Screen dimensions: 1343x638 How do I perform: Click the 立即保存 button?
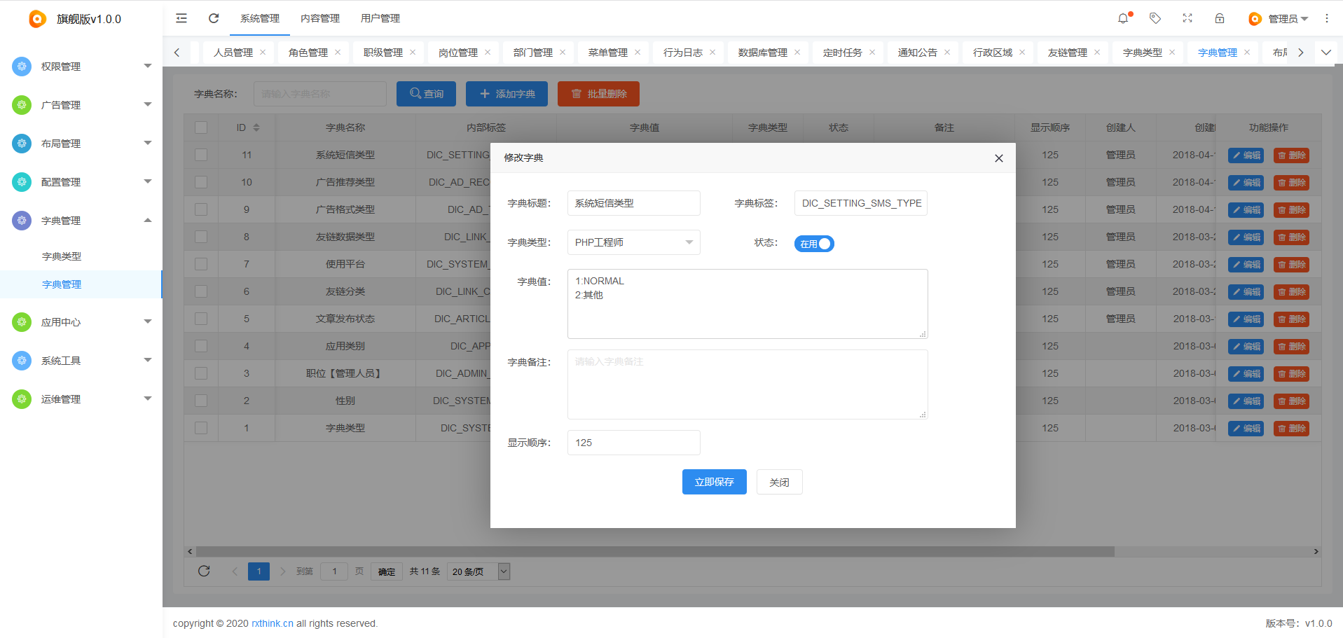715,482
